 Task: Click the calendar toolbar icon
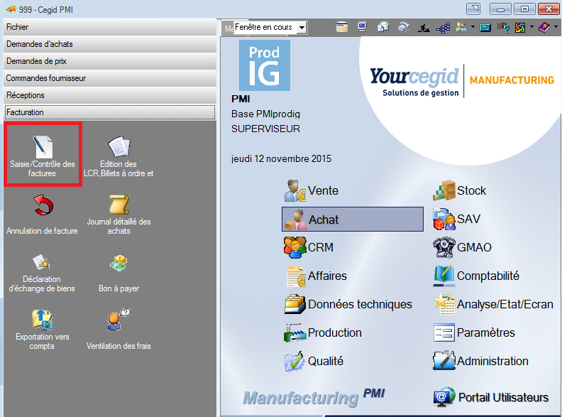tap(342, 27)
